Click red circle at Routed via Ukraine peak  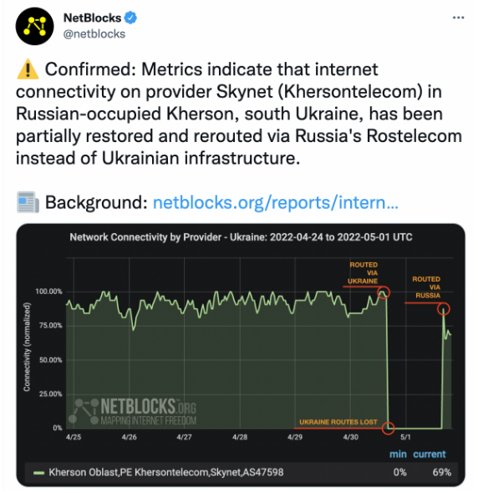(384, 292)
